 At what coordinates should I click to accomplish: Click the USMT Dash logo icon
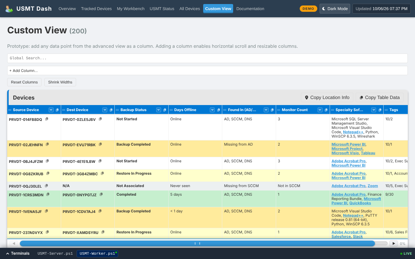[9, 9]
